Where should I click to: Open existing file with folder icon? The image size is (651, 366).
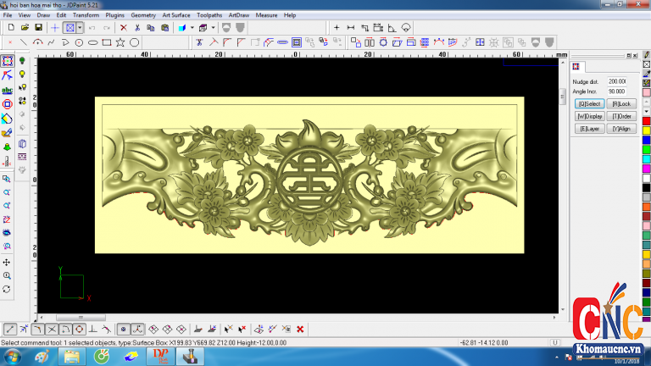point(25,27)
